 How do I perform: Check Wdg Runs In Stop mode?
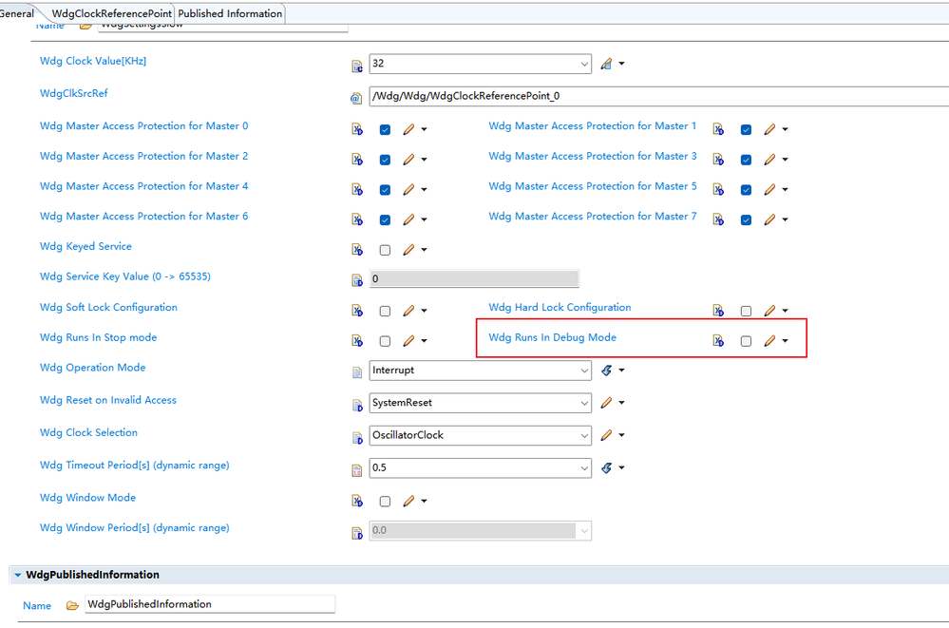pos(385,342)
